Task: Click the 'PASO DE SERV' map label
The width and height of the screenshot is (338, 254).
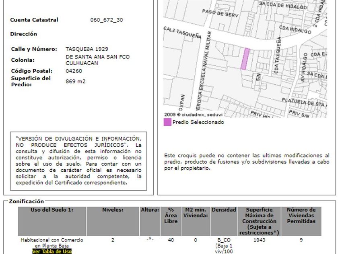Action: pos(220,13)
